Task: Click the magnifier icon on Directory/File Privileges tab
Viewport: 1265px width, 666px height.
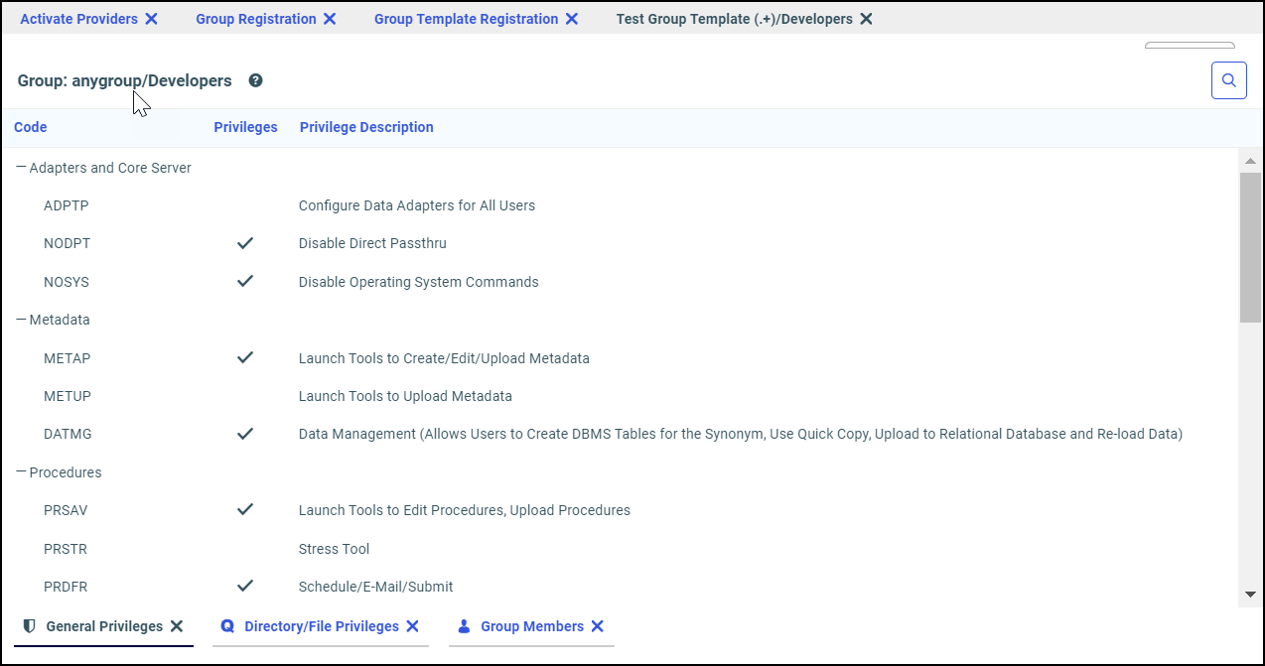Action: pyautogui.click(x=227, y=625)
